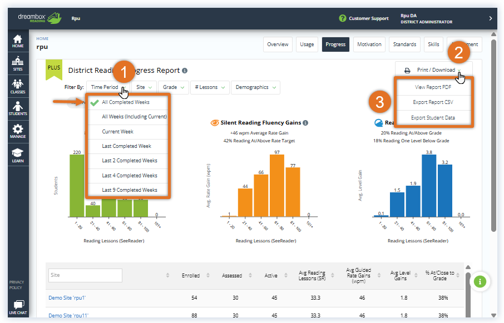
Task: Switch to the Overview tab
Action: tap(278, 44)
